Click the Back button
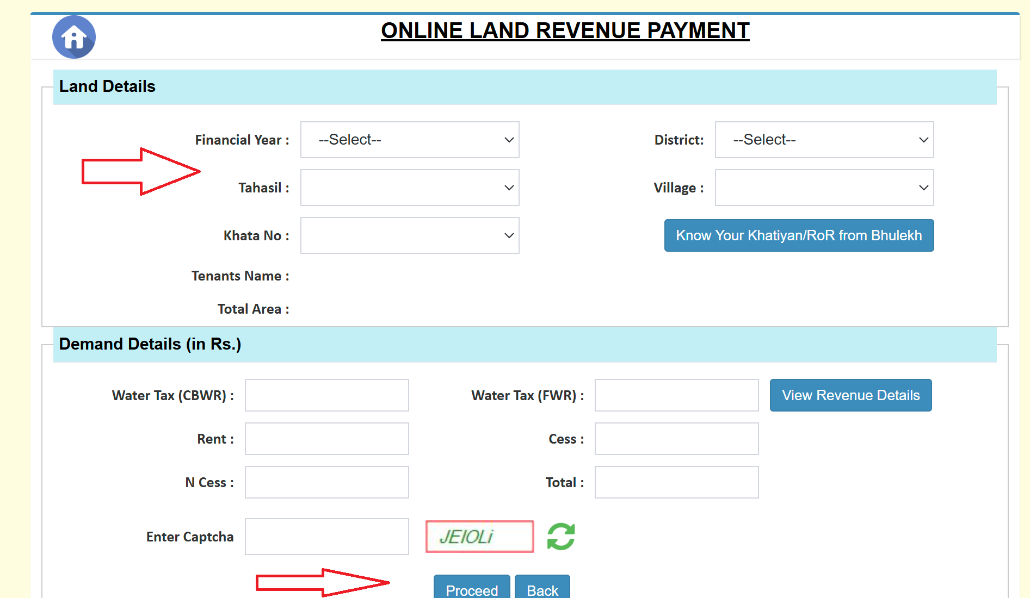Image resolution: width=1030 pixels, height=598 pixels. tap(542, 590)
